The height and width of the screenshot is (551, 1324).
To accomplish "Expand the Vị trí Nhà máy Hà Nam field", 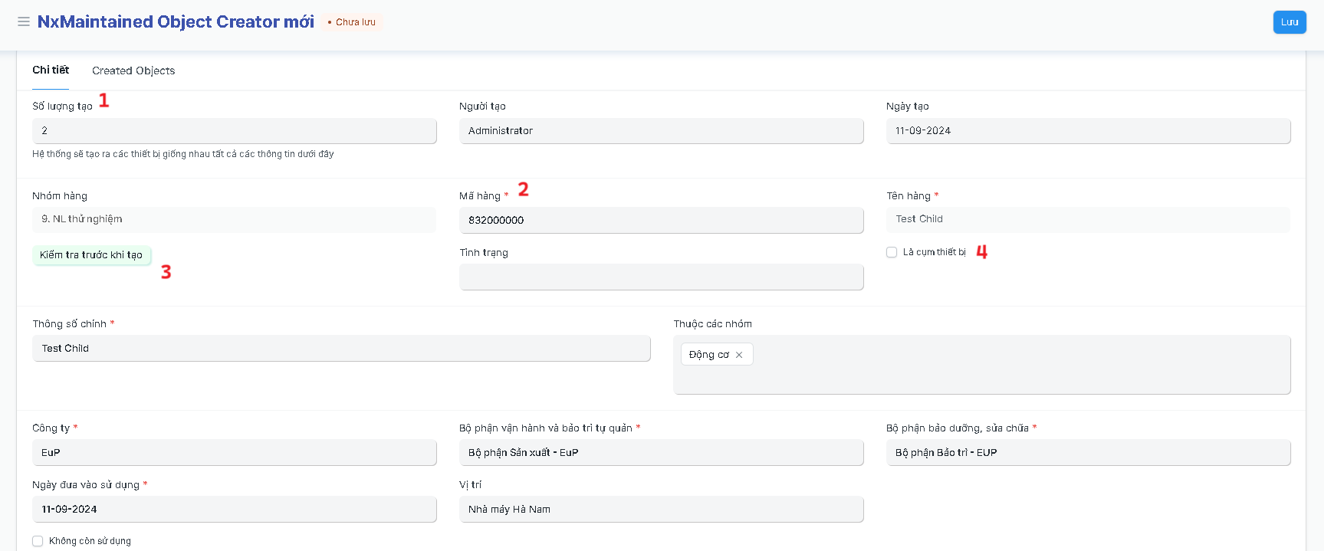I will [x=661, y=509].
